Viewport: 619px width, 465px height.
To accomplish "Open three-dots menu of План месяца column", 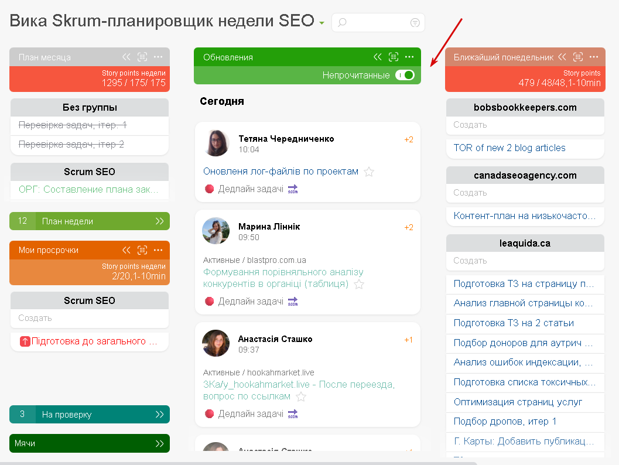I will (158, 57).
